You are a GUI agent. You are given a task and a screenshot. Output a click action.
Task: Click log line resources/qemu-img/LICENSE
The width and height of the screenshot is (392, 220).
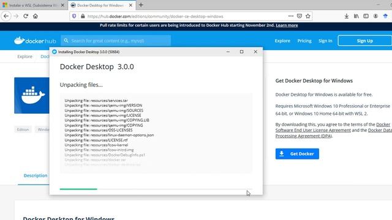point(103,116)
